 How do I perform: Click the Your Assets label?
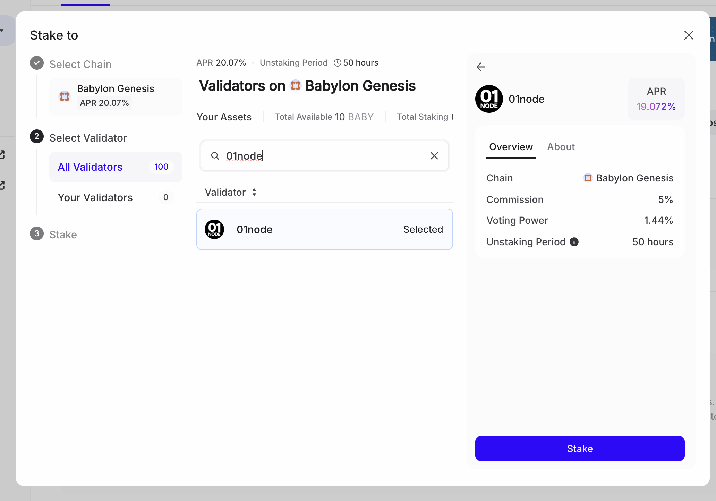pos(224,117)
